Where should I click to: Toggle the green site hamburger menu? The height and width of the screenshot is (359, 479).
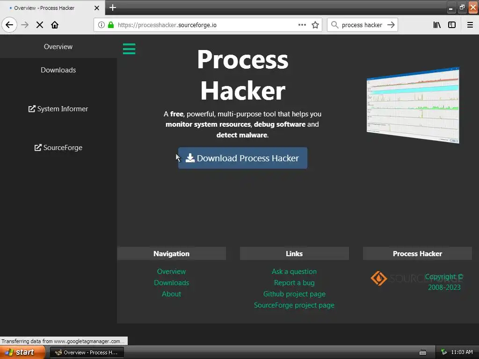point(129,49)
